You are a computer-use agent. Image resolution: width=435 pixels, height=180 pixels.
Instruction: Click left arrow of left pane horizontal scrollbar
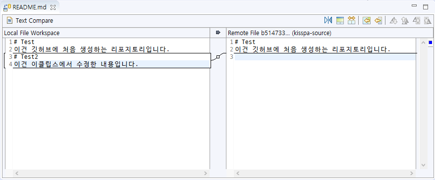click(x=17, y=174)
